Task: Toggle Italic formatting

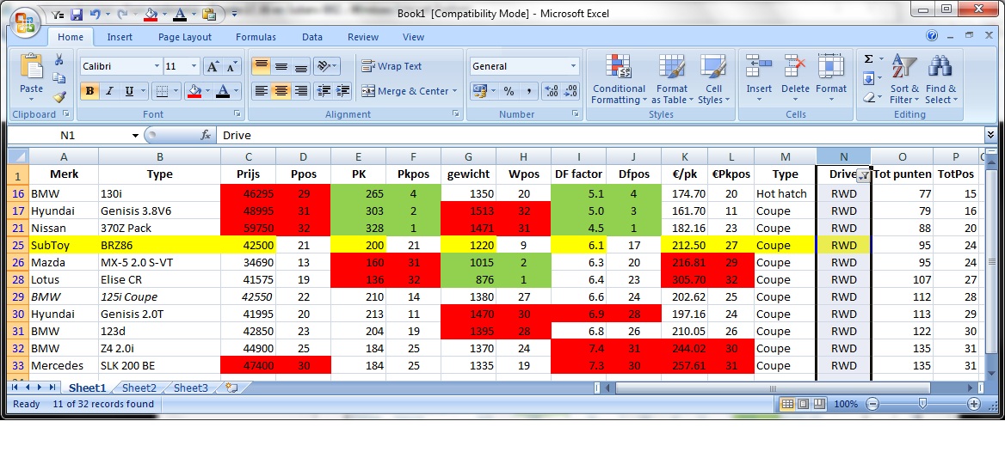Action: (x=109, y=91)
